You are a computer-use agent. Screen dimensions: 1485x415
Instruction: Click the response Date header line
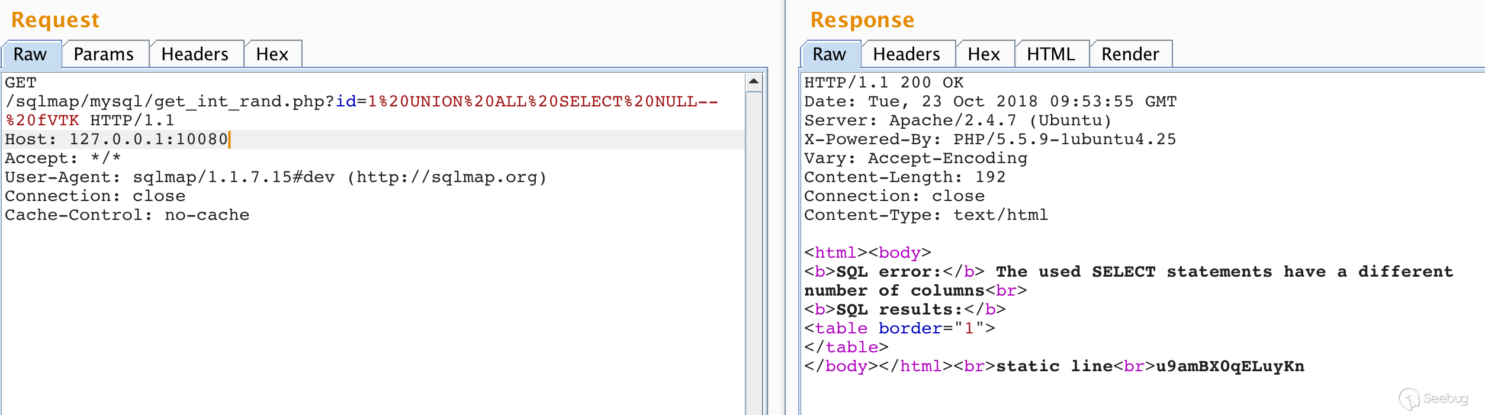tap(991, 102)
